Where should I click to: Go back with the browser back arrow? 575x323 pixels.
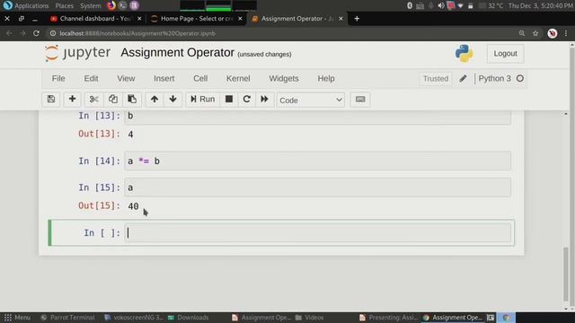pyautogui.click(x=9, y=33)
